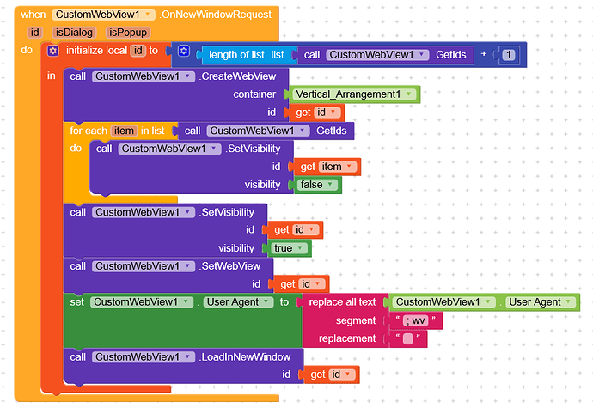Select the .SetWebView call block label
The height and width of the screenshot is (408, 593).
coord(229,266)
